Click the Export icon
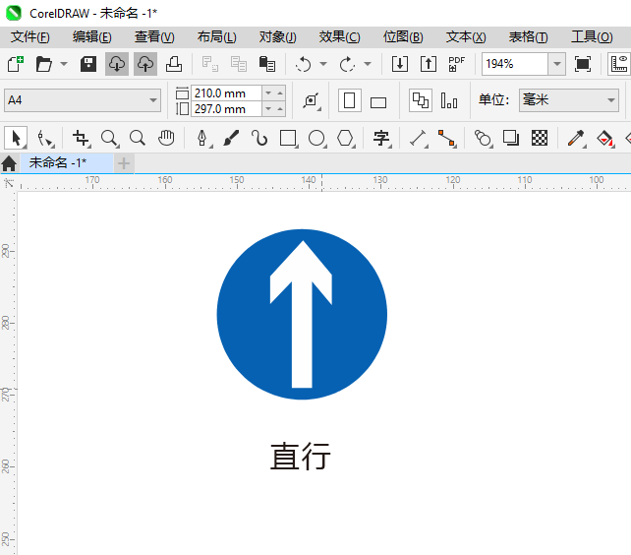Screen dimensions: 631x555 (x=429, y=64)
